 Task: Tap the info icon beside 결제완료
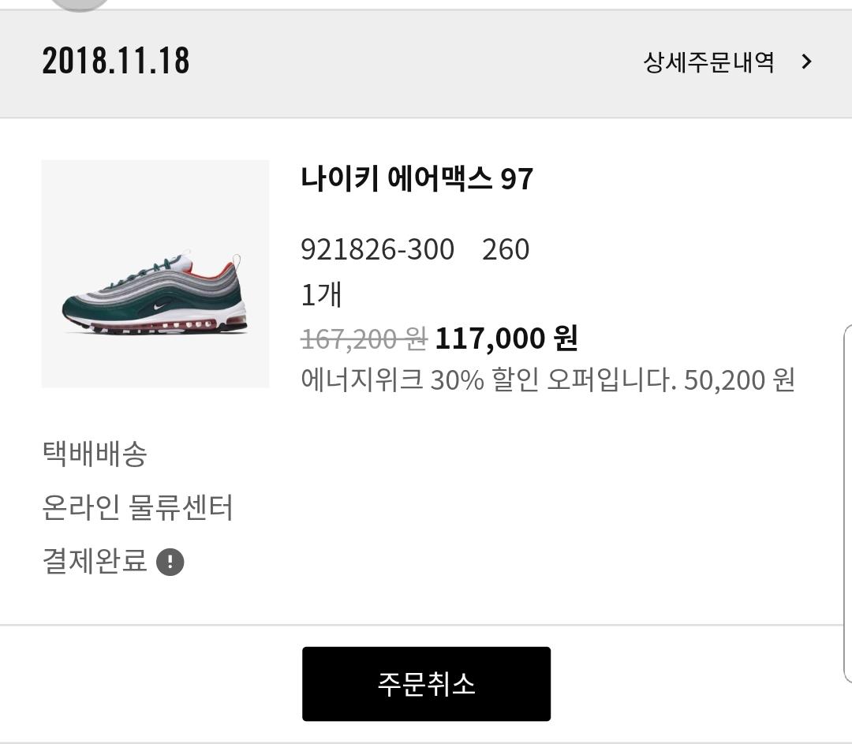pos(170,563)
